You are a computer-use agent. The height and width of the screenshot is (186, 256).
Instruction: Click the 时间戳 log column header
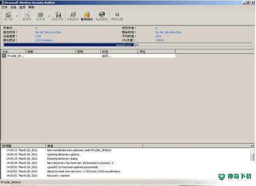click(23, 145)
